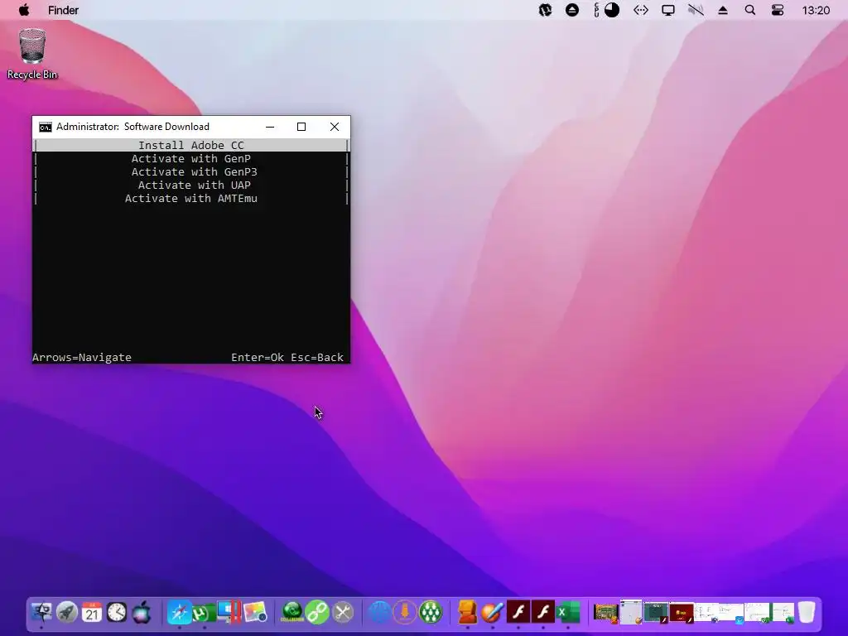Viewport: 848px width, 636px height.
Task: Click the uTorrent menu bar icon
Action: 545,10
